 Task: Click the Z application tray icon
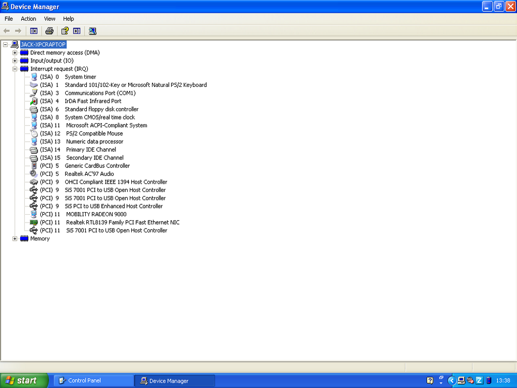pos(479,381)
